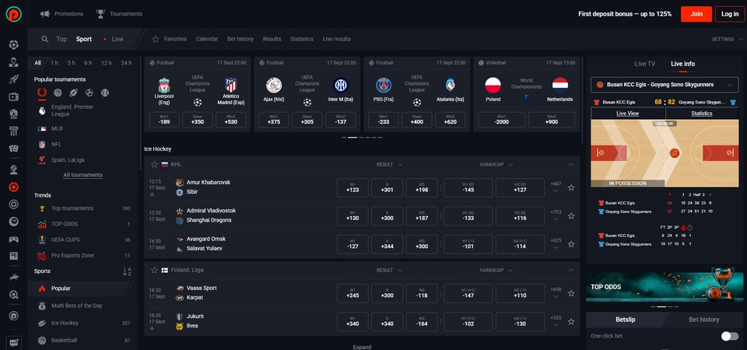Open the search magnifier icon
Screen dimensions: 747x350
45,39
